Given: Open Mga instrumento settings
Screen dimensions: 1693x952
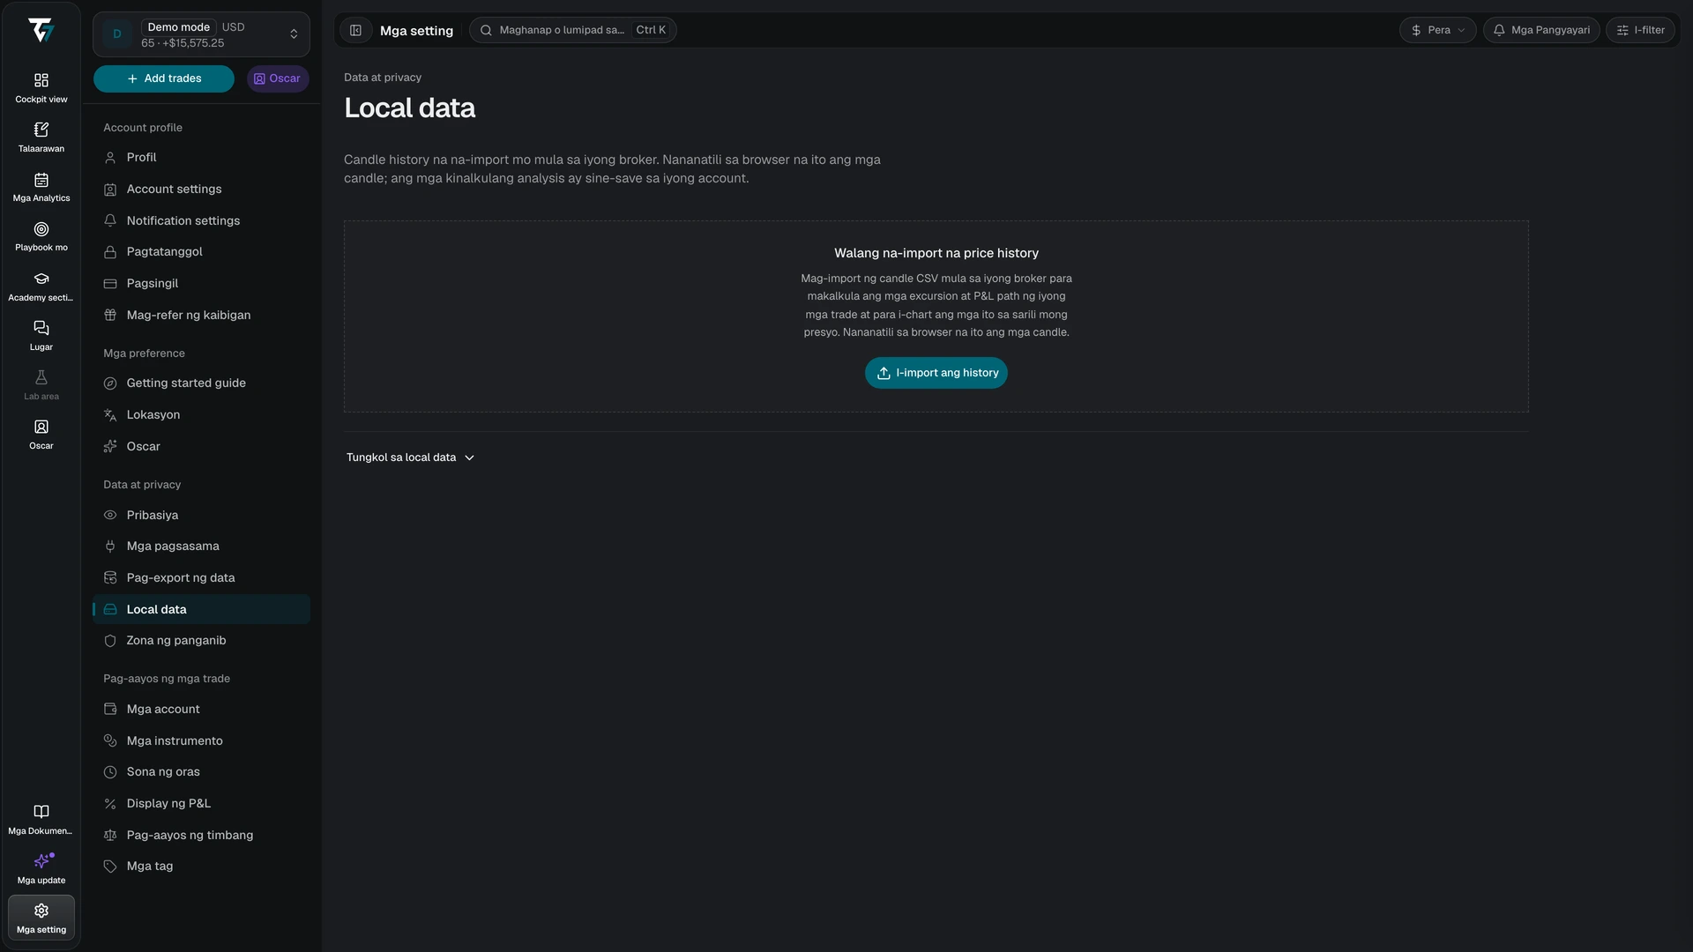Looking at the screenshot, I should click(201, 740).
